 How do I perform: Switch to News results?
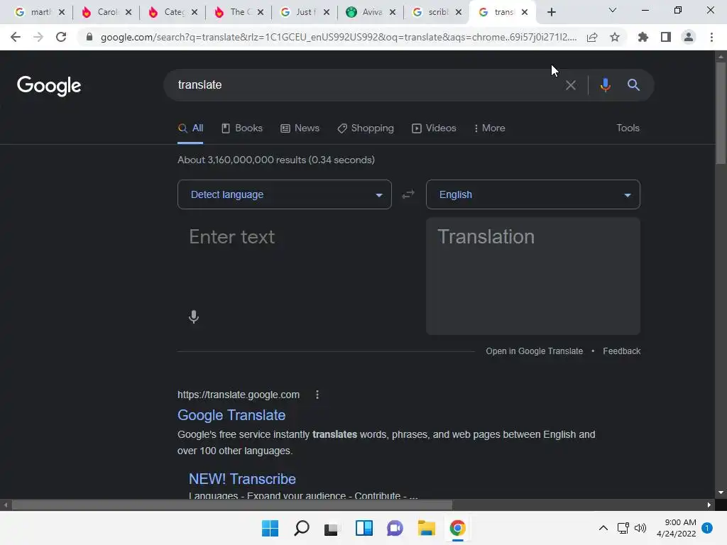point(300,128)
